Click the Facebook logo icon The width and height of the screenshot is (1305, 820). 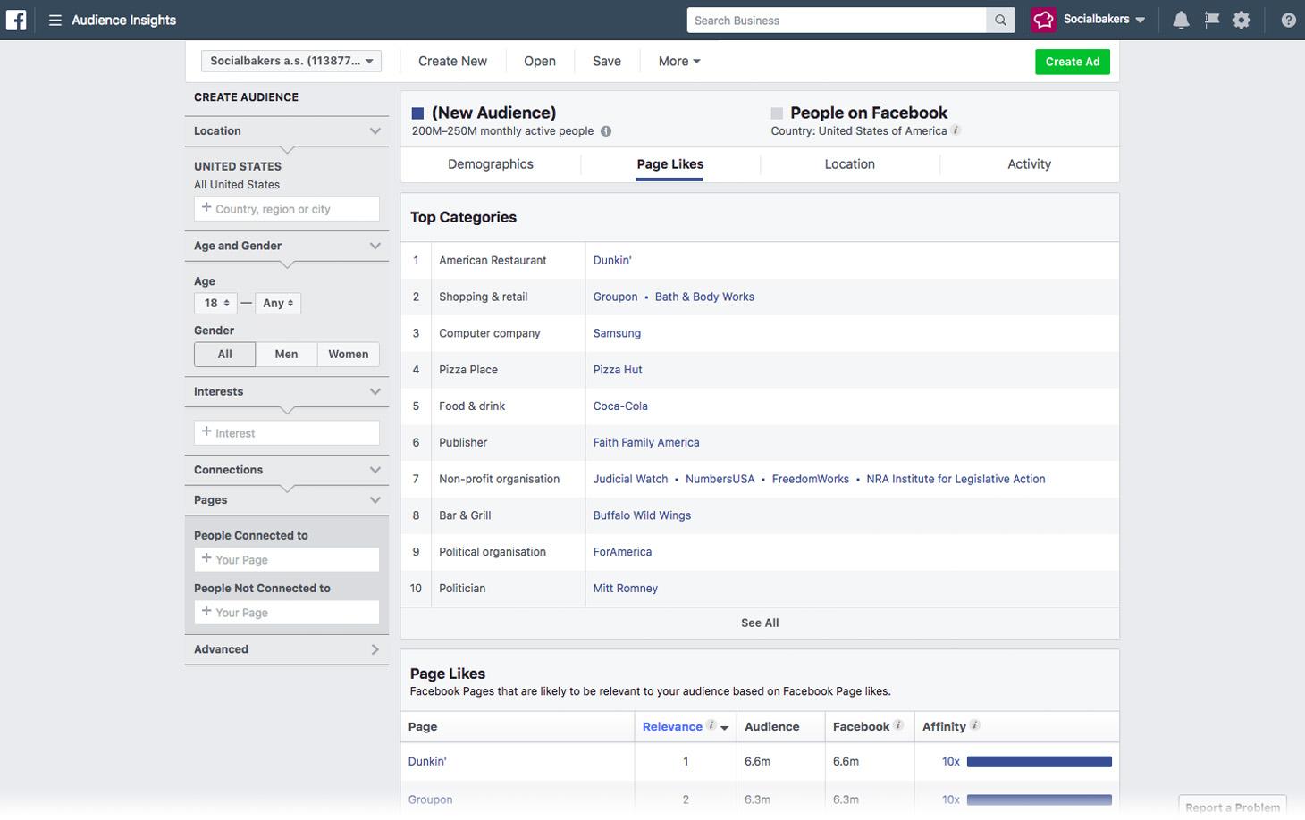pyautogui.click(x=16, y=20)
